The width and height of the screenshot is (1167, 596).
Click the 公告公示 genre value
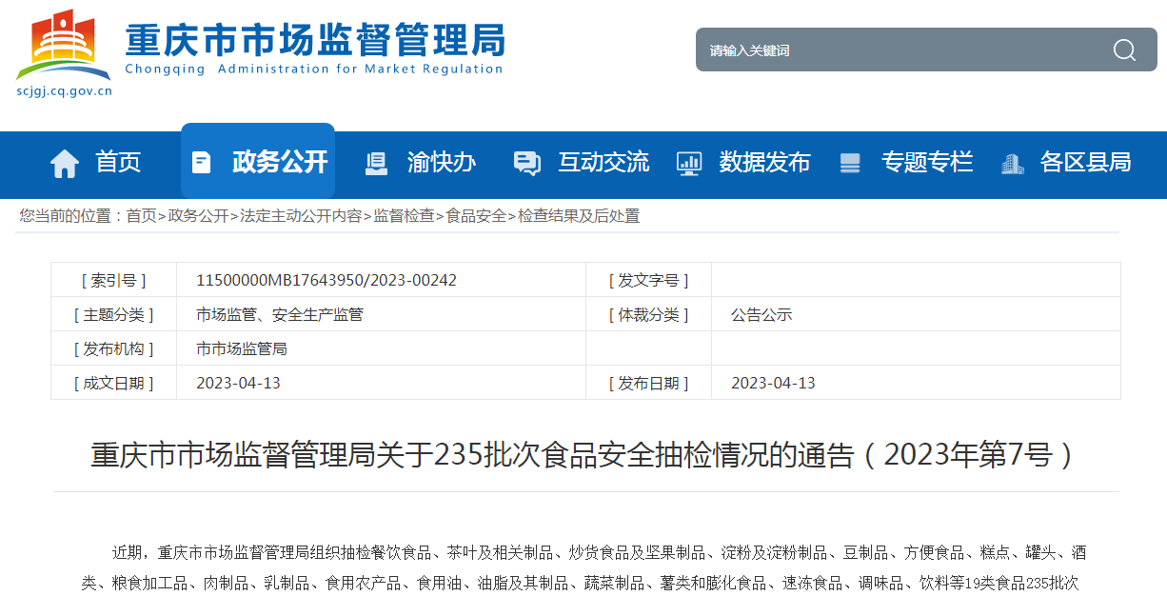pos(762,314)
